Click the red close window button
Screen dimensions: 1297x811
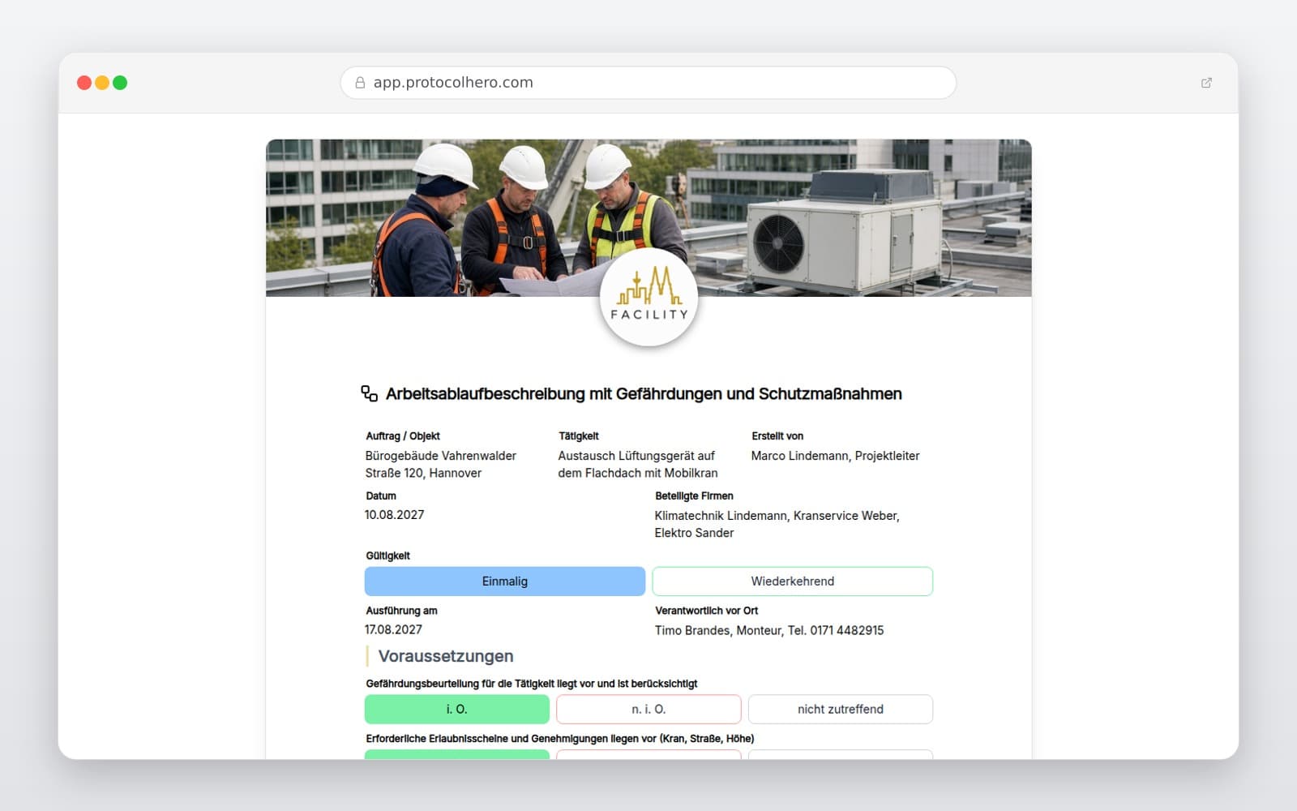pos(84,83)
